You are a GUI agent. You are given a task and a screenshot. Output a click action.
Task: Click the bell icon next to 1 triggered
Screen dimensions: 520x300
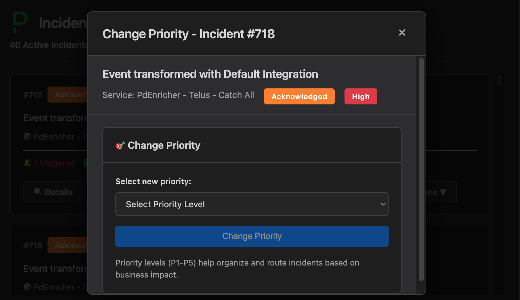27,163
